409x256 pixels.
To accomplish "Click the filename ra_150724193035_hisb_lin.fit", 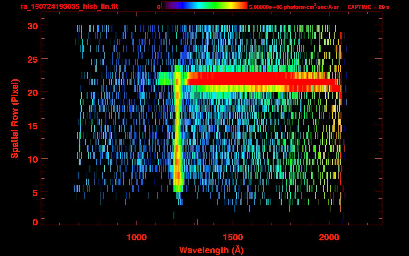I will click(x=69, y=7).
